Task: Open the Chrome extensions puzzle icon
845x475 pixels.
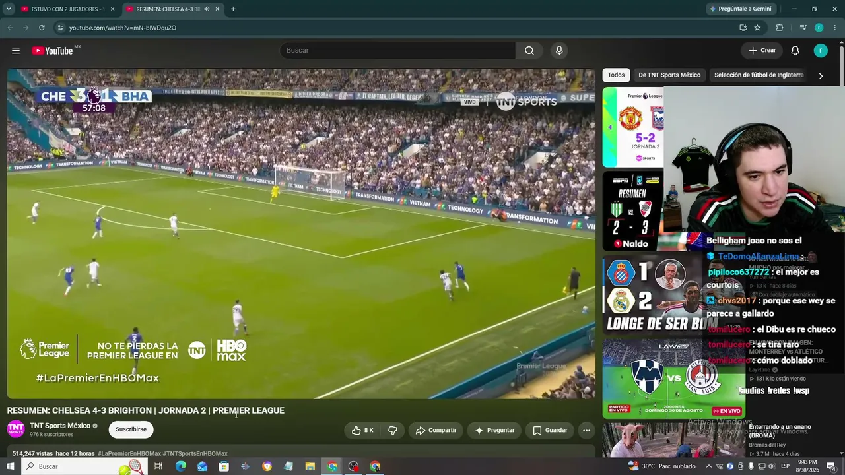Action: coord(780,28)
